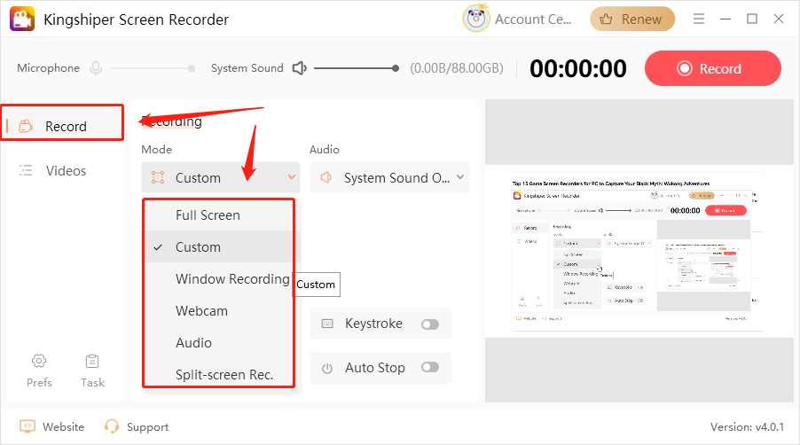Screen dimensions: 800x445
Task: Click the Mode dropdown chevron arrow
Action: tap(291, 177)
